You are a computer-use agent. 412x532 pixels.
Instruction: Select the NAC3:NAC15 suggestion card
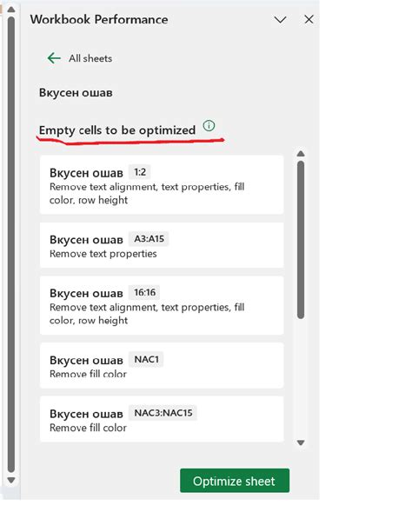pyautogui.click(x=162, y=419)
